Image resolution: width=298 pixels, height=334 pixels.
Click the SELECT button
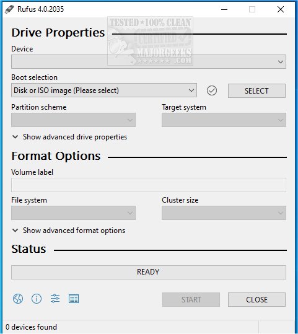coord(256,90)
